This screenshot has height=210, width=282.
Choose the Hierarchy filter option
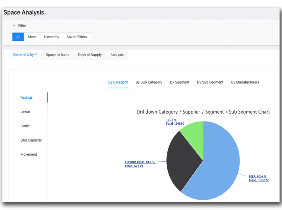click(51, 37)
